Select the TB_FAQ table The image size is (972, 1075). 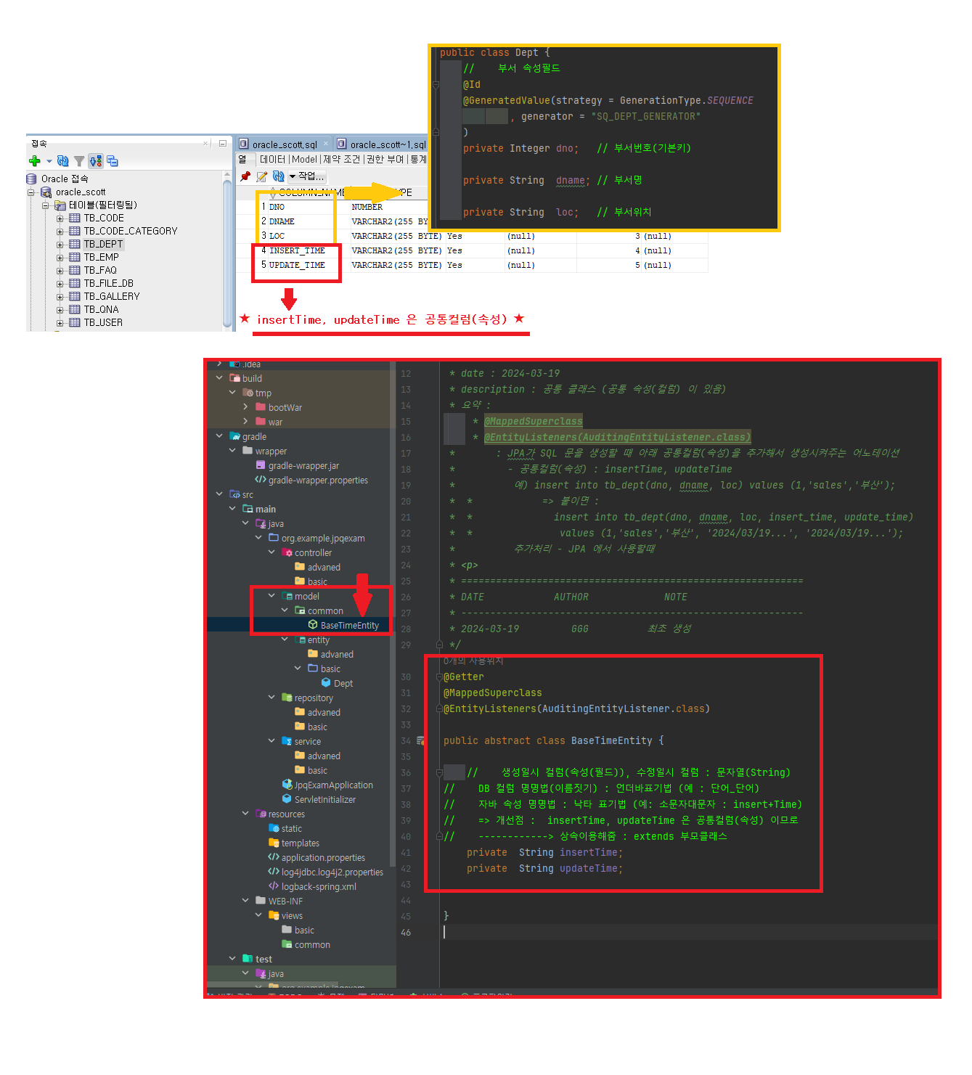[x=100, y=270]
